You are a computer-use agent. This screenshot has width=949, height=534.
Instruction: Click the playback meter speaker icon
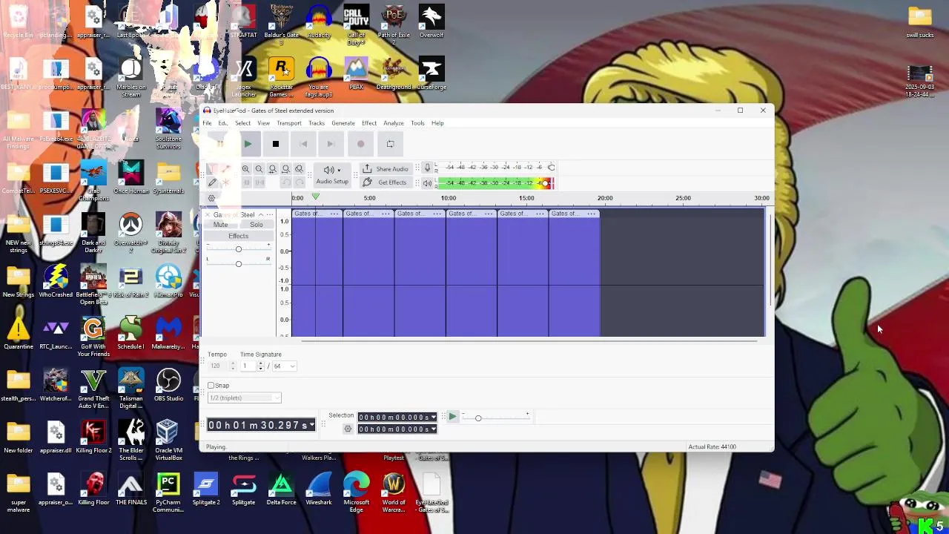pyautogui.click(x=427, y=183)
